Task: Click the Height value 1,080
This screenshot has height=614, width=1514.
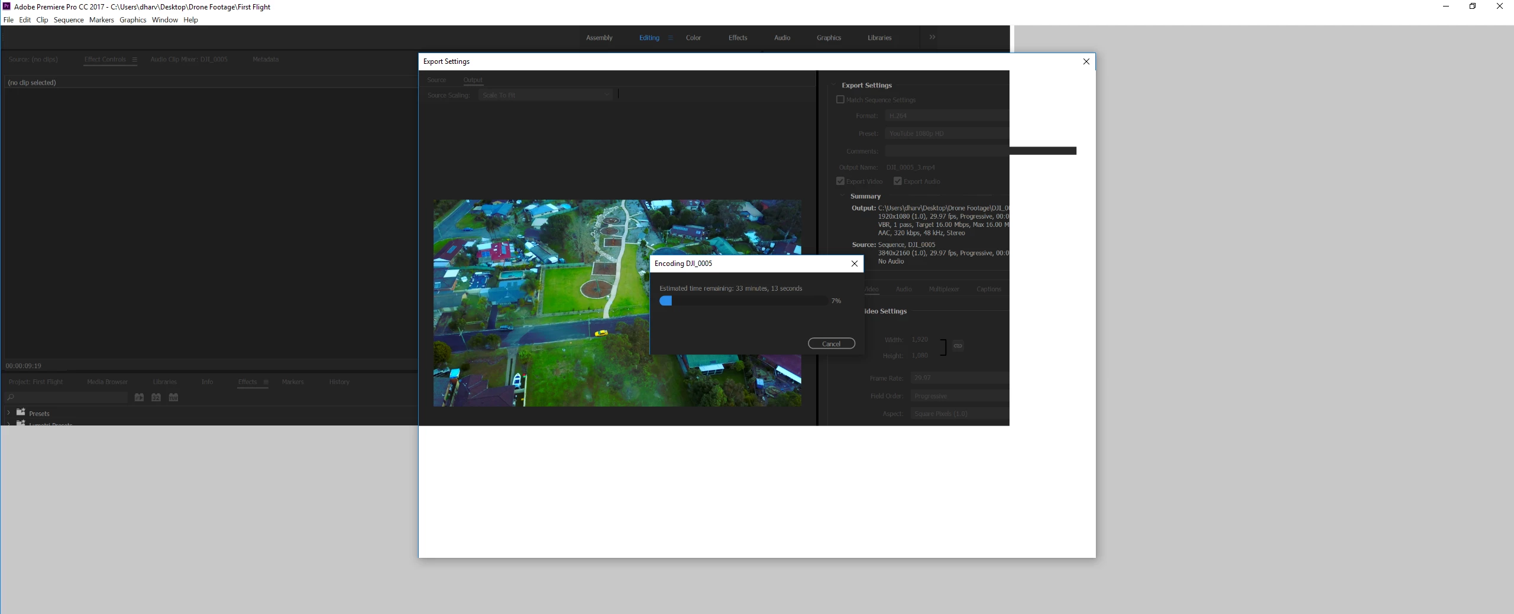Action: [x=919, y=355]
